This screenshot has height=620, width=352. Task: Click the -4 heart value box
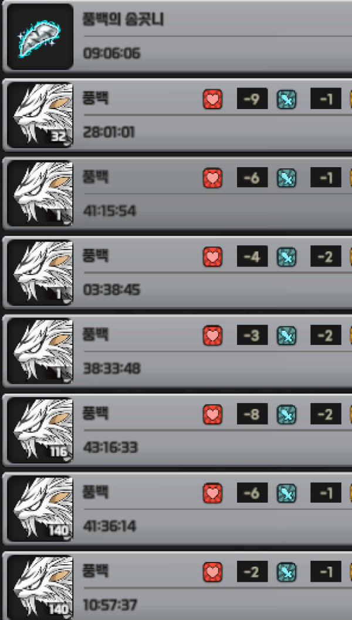[252, 256]
